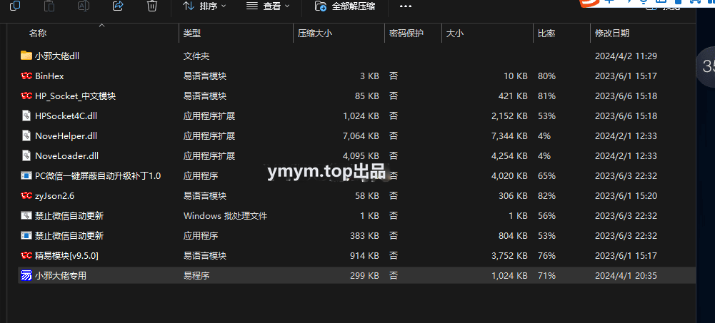Click the 65% ratio cell
715x323 pixels.
point(546,175)
